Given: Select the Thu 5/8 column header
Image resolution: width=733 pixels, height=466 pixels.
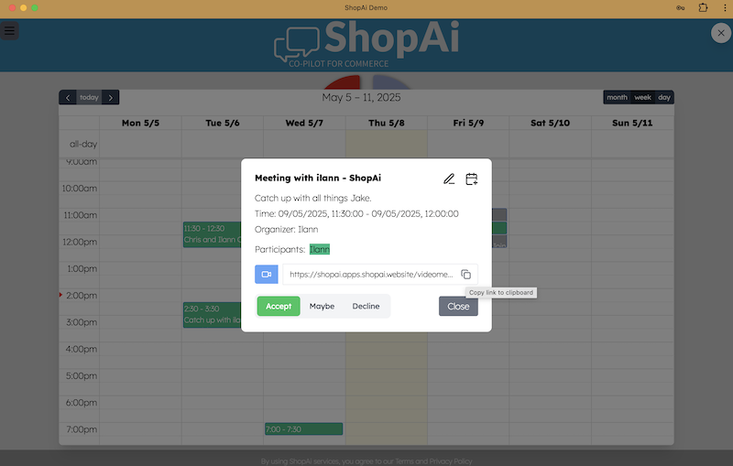Looking at the screenshot, I should pos(386,123).
